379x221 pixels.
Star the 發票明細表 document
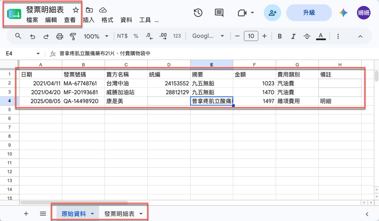76,10
